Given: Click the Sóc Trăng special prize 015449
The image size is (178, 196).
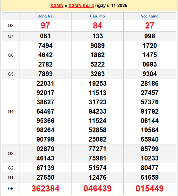Looking at the screenshot, I should (x=150, y=189).
